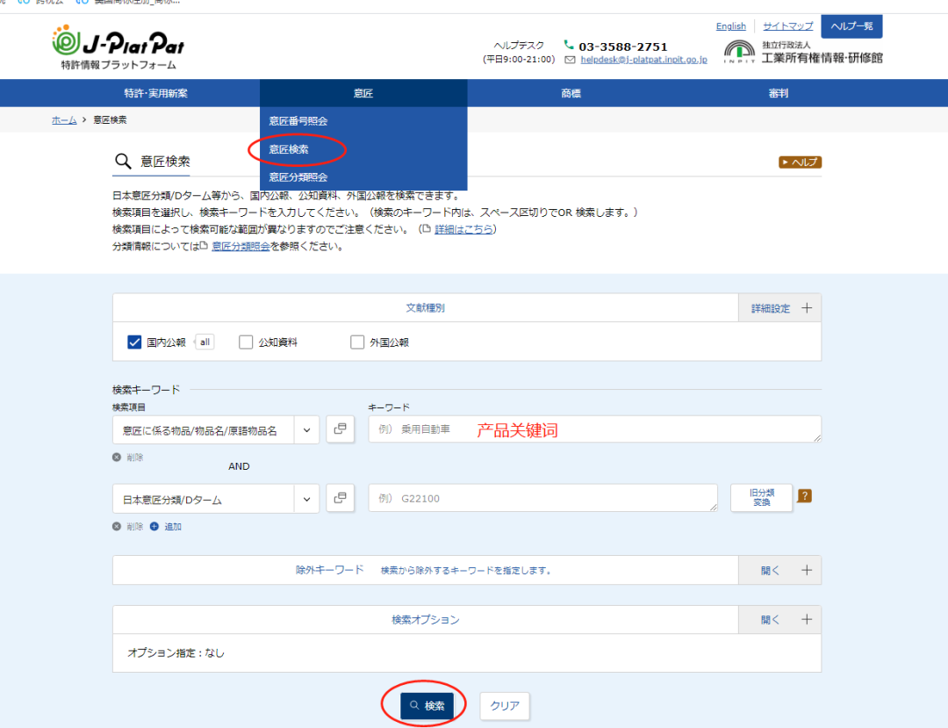
Task: Click the 乗用自動車 keyword input field
Action: 595,429
